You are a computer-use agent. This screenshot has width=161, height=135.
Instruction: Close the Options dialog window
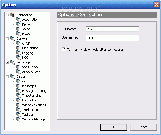[x=156, y=5]
